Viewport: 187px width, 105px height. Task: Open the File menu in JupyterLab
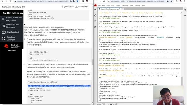(99, 6)
